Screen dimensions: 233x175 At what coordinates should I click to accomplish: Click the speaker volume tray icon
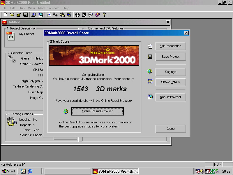tap(202, 171)
